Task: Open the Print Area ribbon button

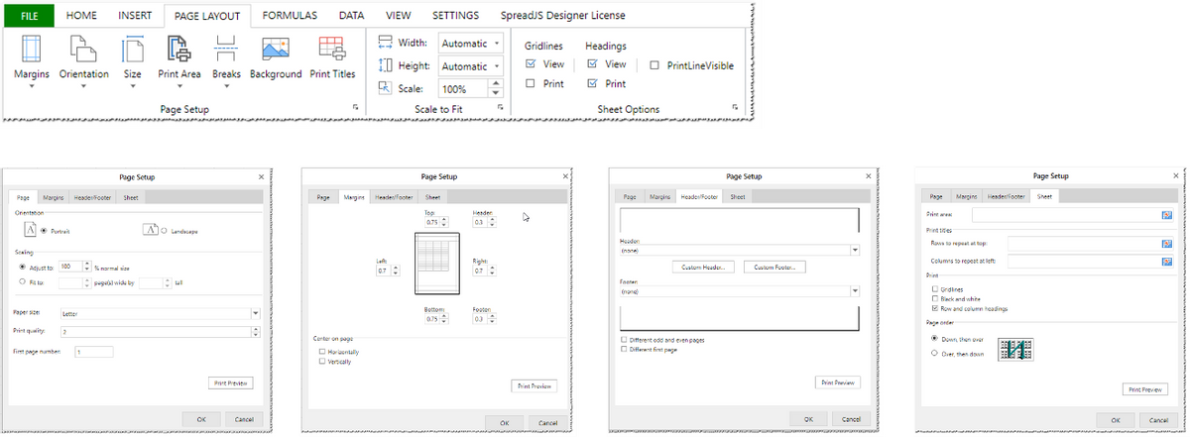Action: 179,59
